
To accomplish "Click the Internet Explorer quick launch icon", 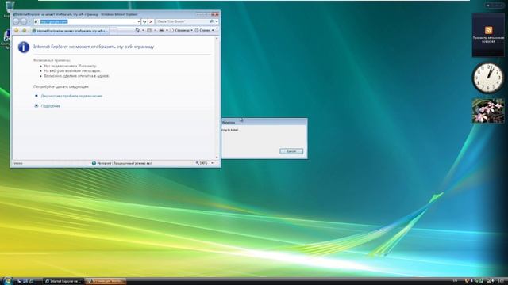I will [32, 282].
